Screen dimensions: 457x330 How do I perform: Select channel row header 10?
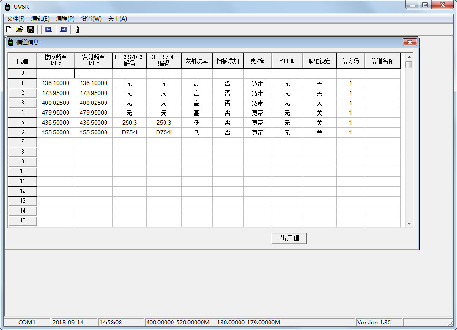click(x=22, y=171)
